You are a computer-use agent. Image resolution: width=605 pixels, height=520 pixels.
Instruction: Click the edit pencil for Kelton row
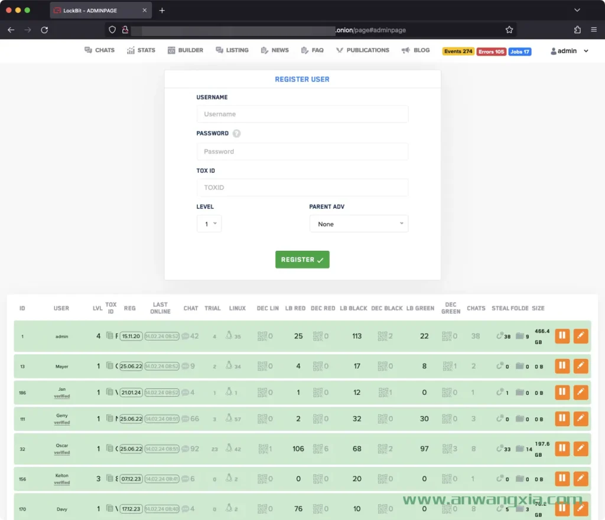pos(581,478)
